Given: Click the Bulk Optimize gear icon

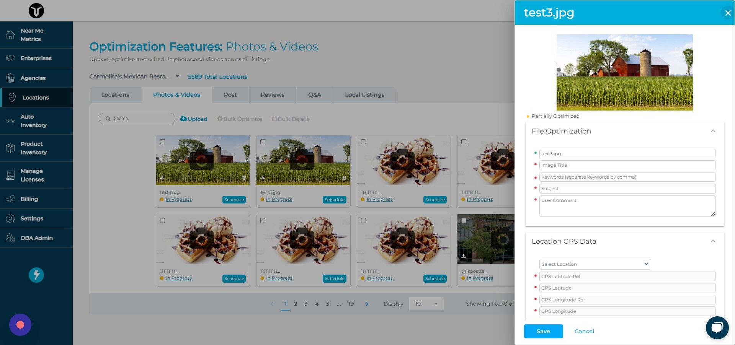Looking at the screenshot, I should click(220, 119).
